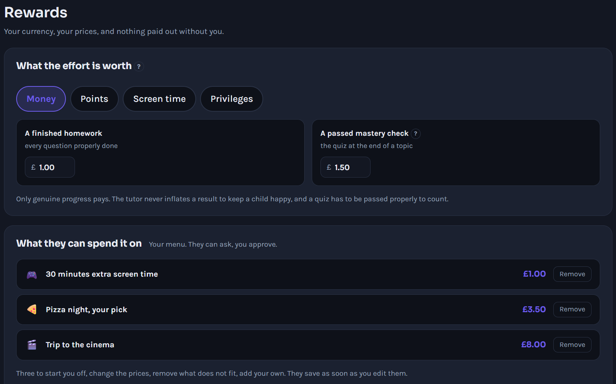Click the game controller icon for screen time
Screen dimensions: 616x384
click(32, 275)
